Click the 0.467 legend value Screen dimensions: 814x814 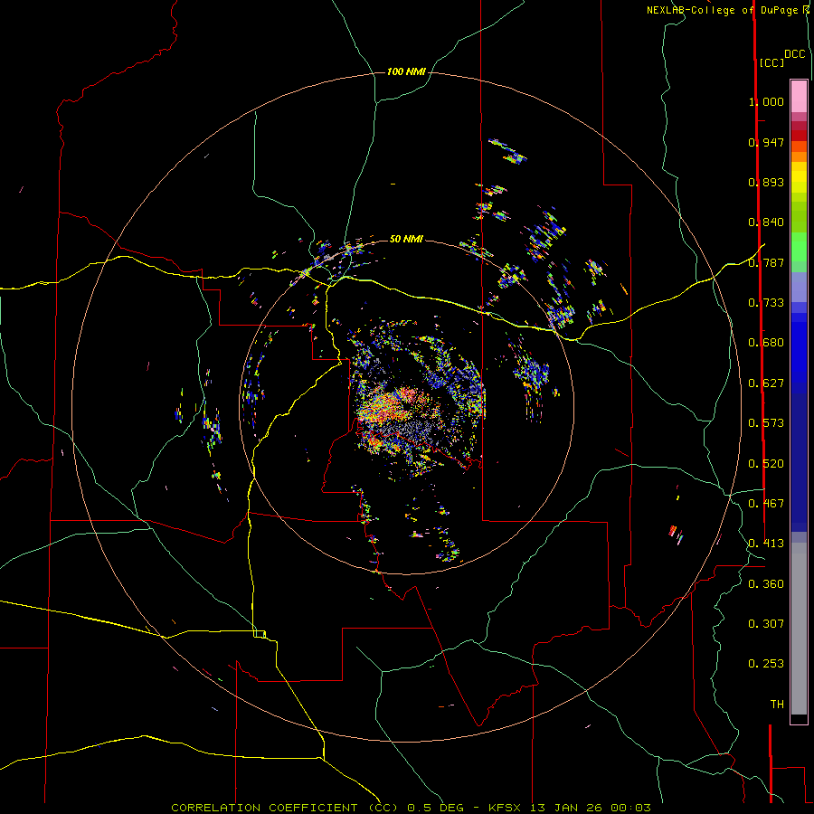766,504
